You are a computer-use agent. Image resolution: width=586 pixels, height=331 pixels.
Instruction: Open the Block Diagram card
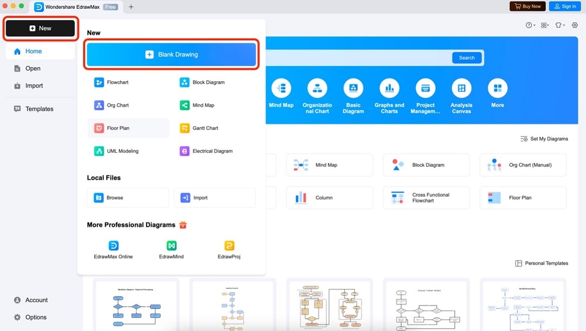coord(426,165)
